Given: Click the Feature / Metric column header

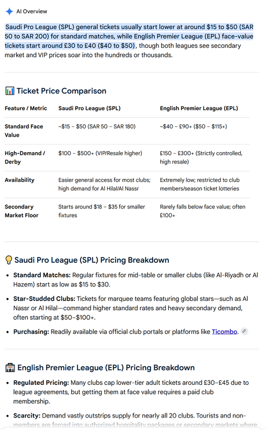Looking at the screenshot, I should point(26,109).
